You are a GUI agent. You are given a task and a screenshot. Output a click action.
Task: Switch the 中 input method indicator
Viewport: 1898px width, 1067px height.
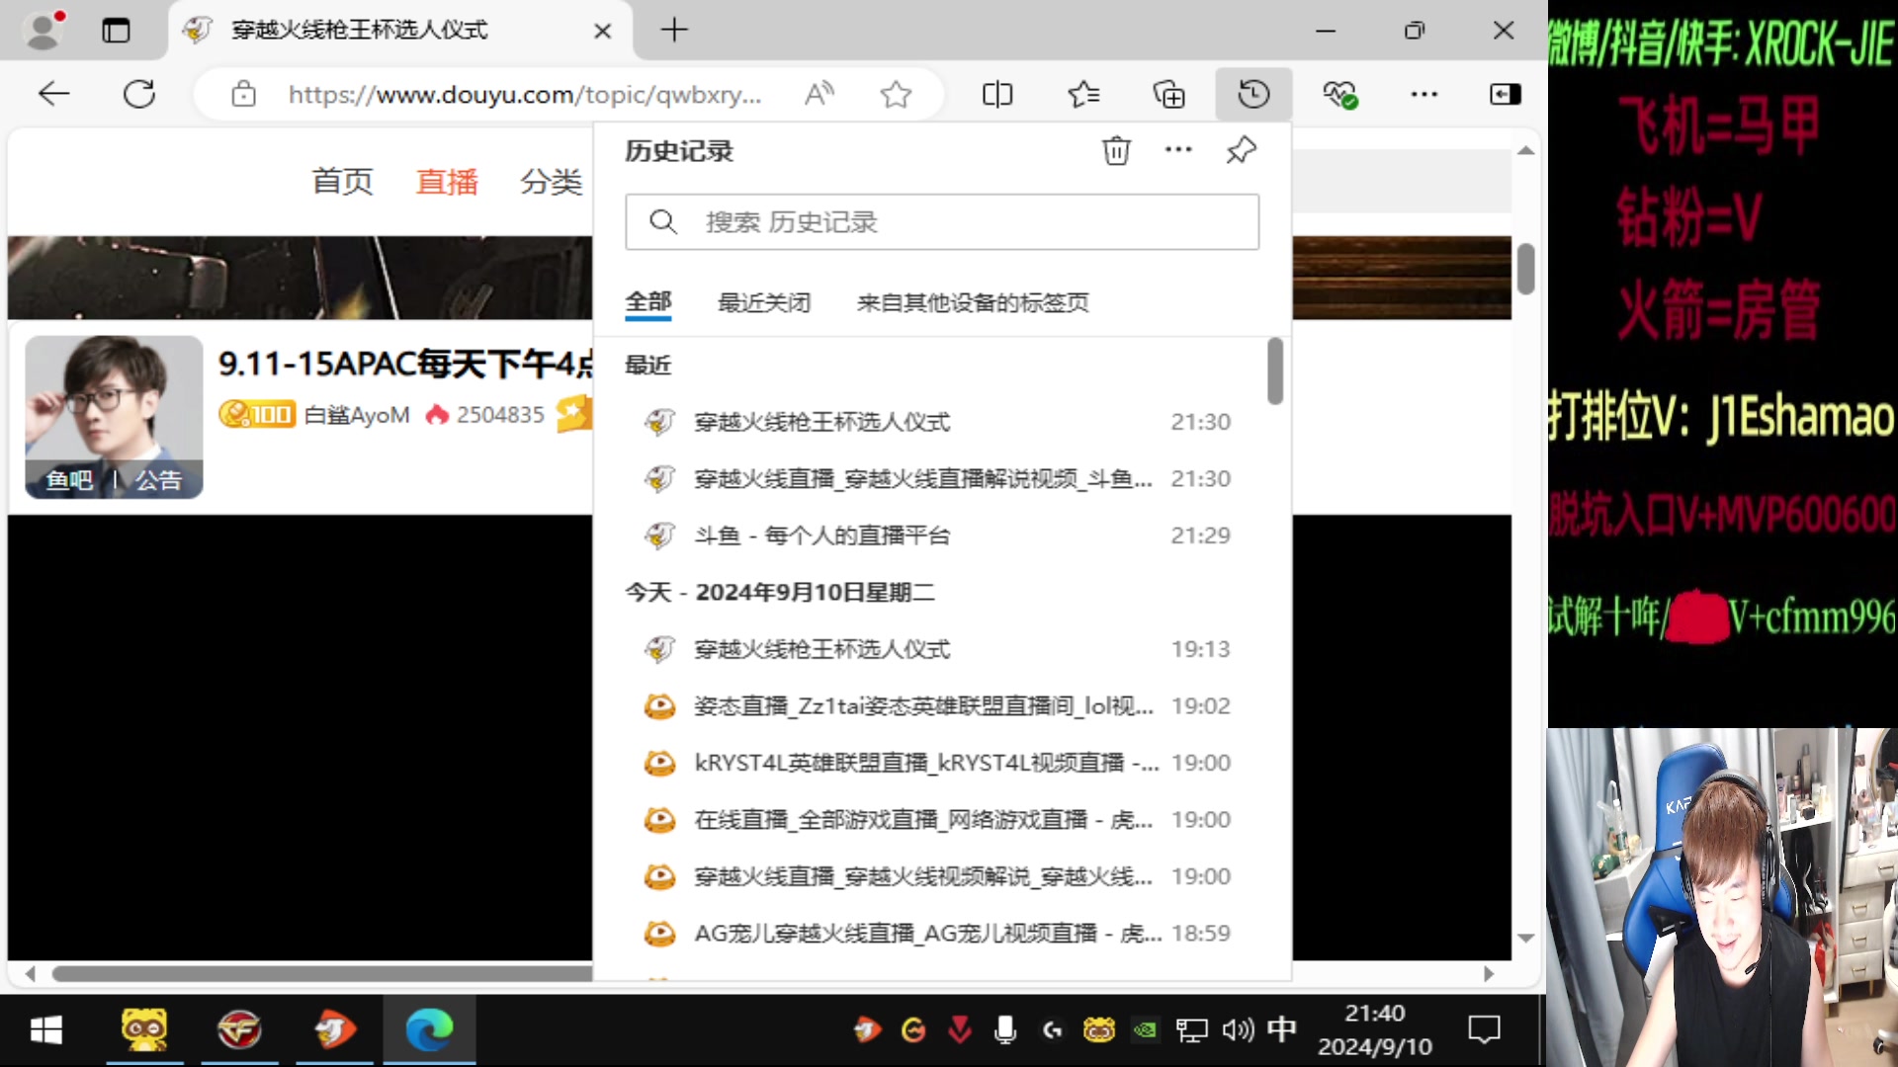pyautogui.click(x=1282, y=1029)
